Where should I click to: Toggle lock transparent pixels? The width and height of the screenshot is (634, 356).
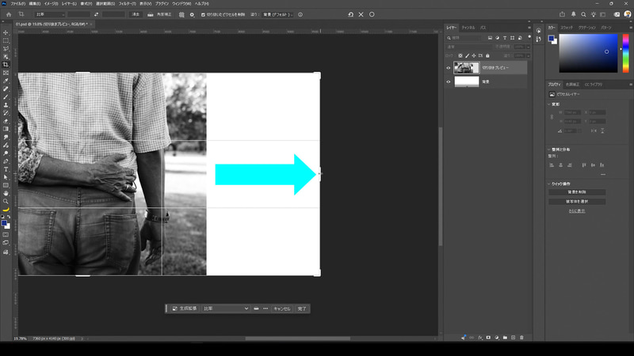(460, 55)
